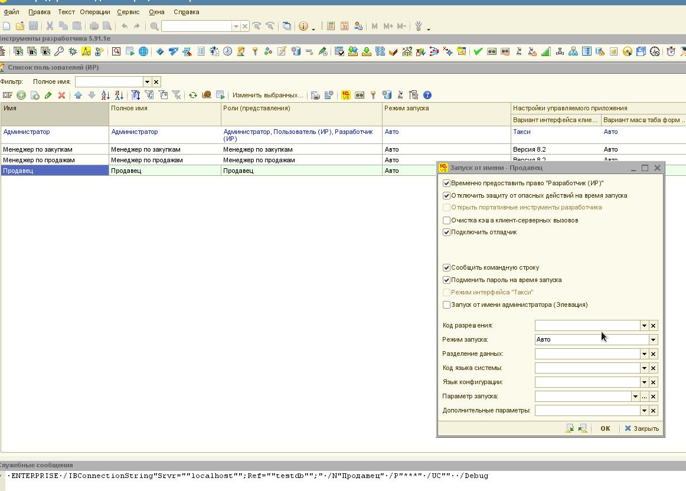686x491 pixels.
Task: Open the 'Полное имя' filter dropdown
Action: (148, 82)
